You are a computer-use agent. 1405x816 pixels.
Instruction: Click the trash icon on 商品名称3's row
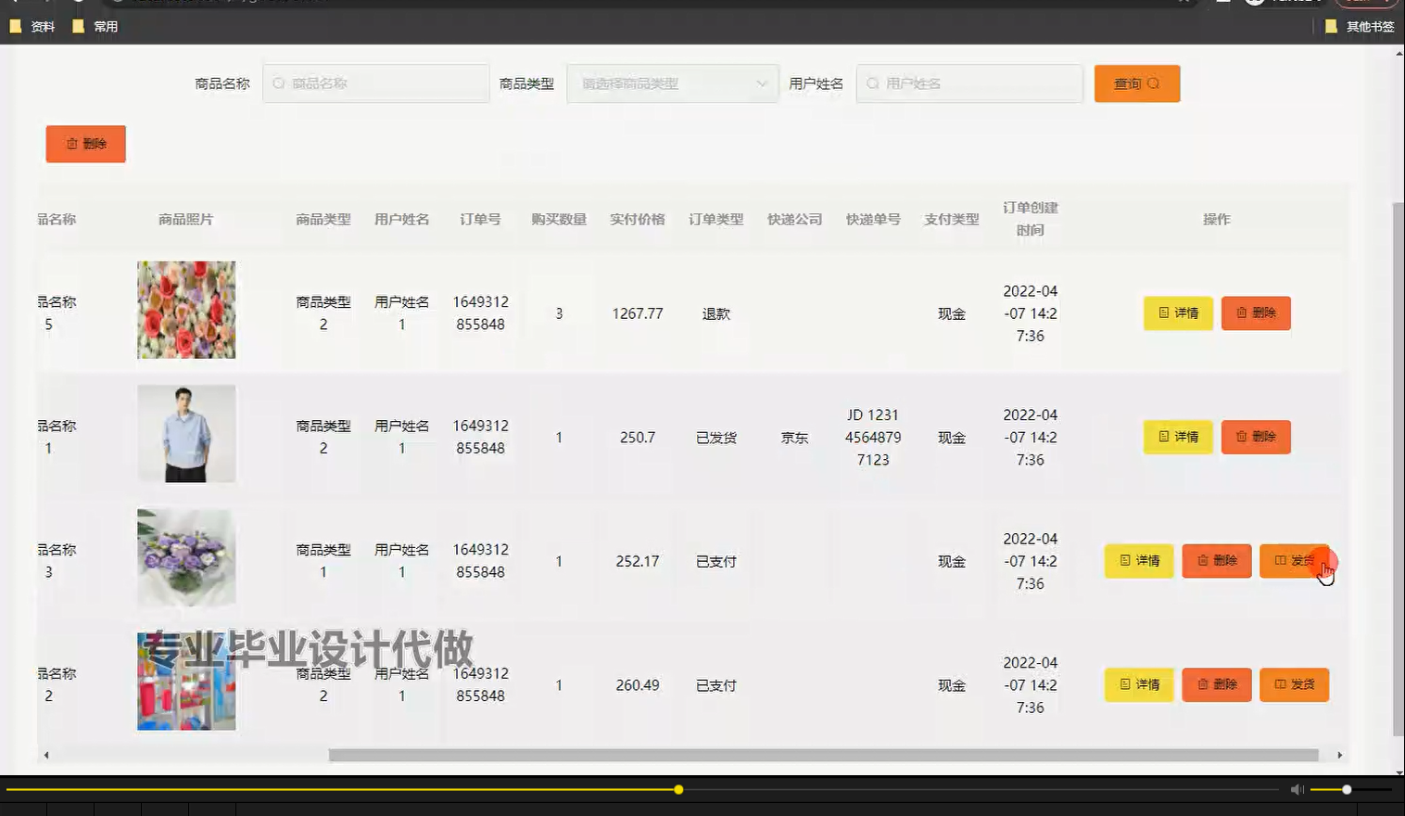pyautogui.click(x=1204, y=560)
